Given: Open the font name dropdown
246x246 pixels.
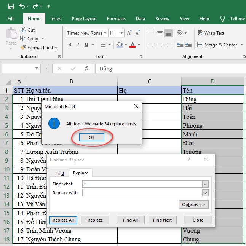Looking at the screenshot, I should tap(105, 33).
